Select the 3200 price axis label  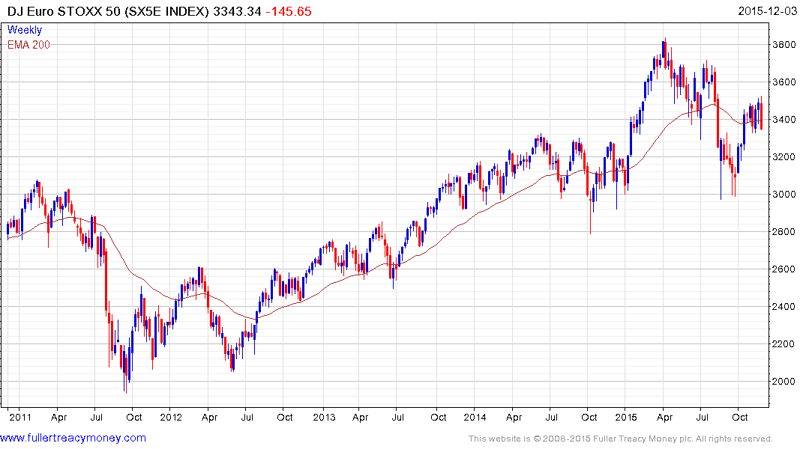[784, 157]
